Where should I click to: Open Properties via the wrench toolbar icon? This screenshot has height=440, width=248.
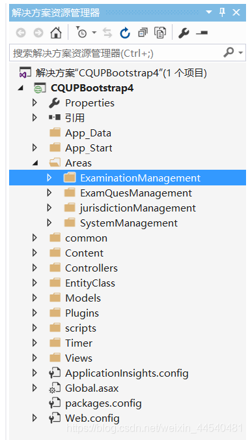coord(184,33)
